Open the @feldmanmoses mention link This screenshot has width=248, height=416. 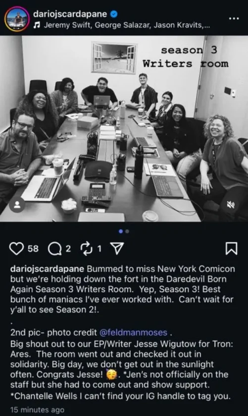click(134, 332)
